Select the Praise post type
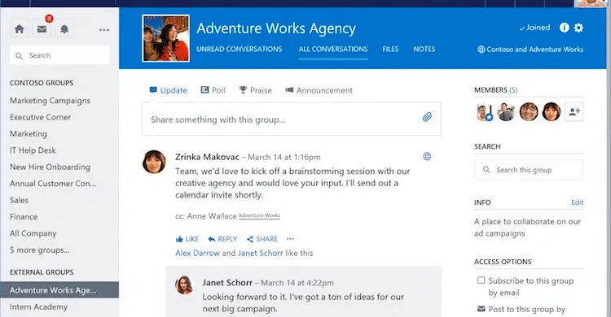Image resolution: width=611 pixels, height=317 pixels. 255,90
